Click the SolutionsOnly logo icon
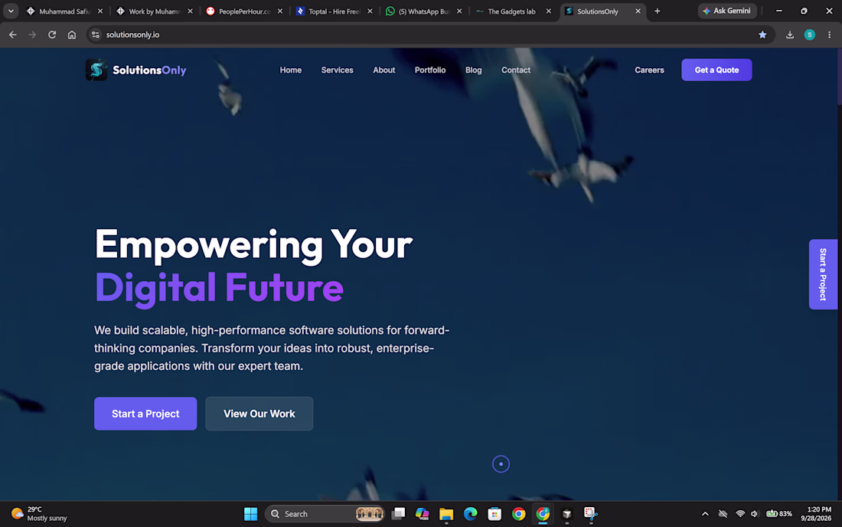Image resolution: width=842 pixels, height=527 pixels. click(96, 70)
